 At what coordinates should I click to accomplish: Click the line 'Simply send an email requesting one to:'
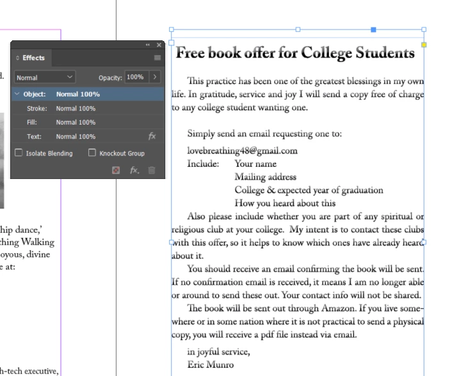pyautogui.click(x=264, y=134)
